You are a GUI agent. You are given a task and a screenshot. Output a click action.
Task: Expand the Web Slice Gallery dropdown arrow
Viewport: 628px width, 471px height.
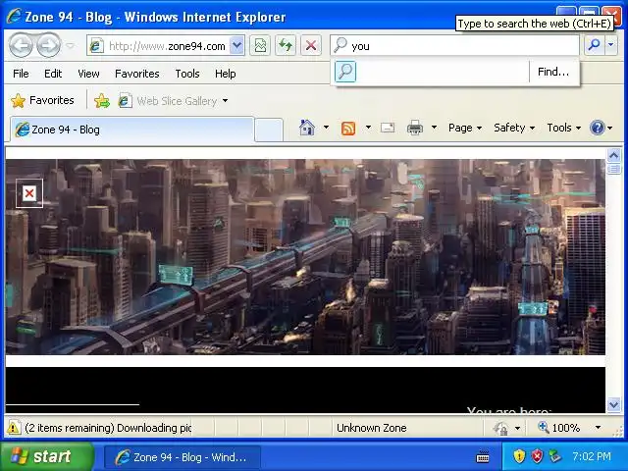[x=225, y=100]
